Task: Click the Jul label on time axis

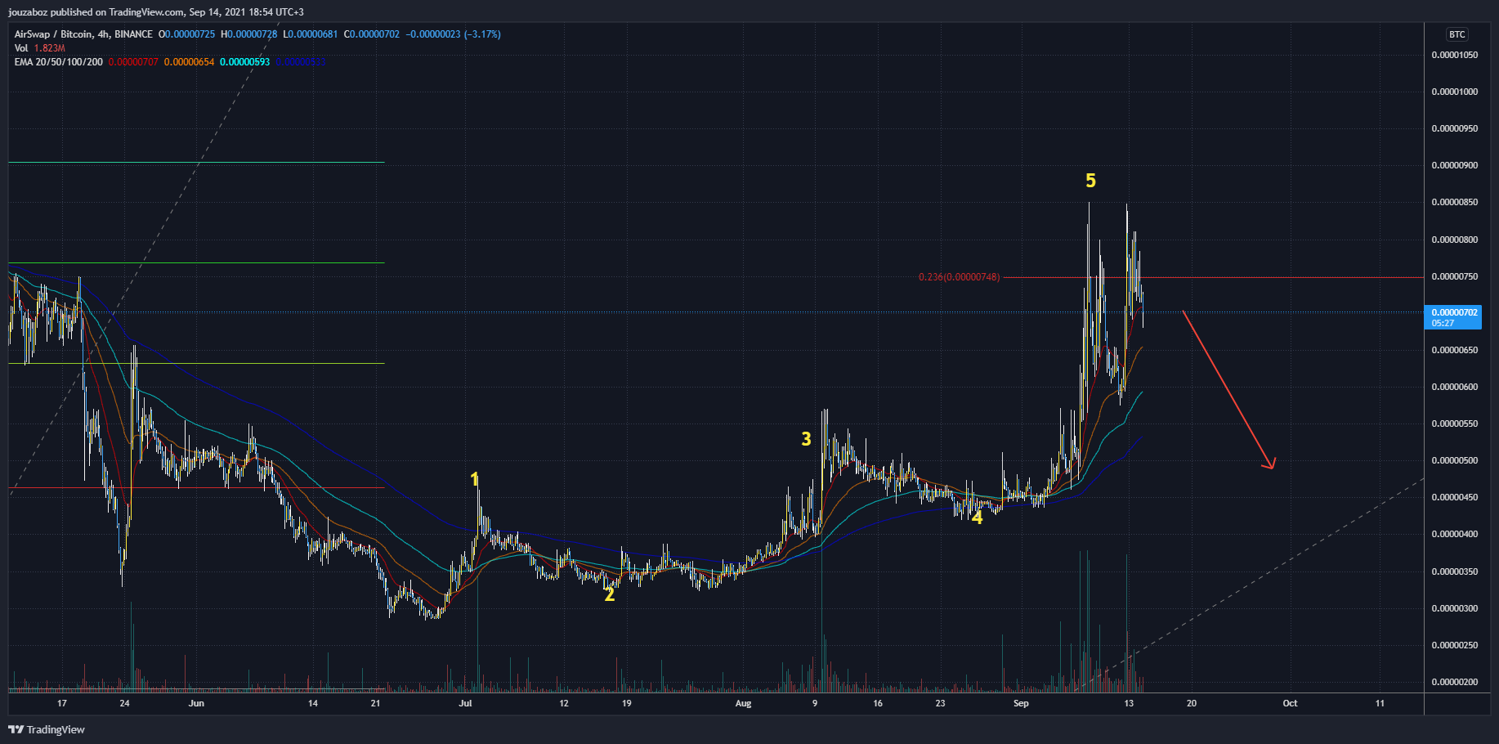Action: click(x=465, y=703)
